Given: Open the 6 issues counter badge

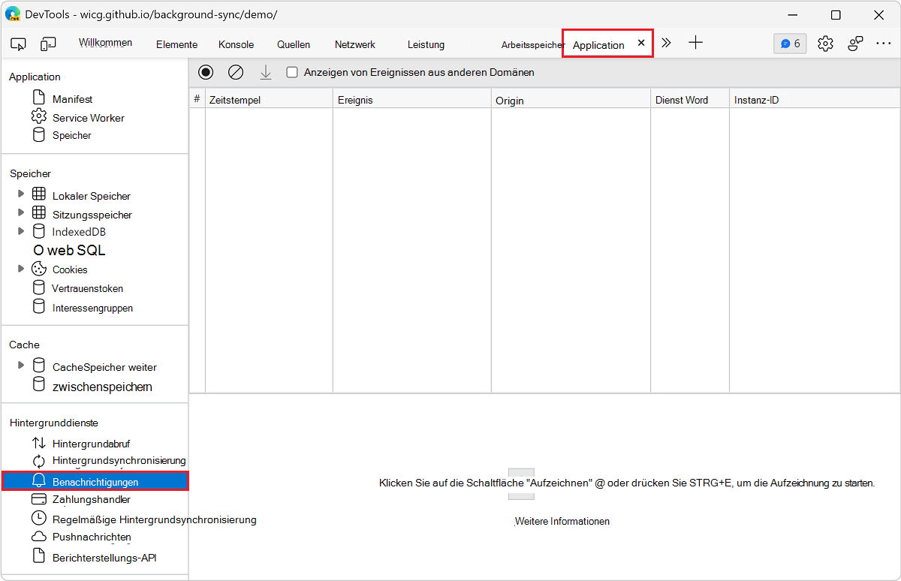Looking at the screenshot, I should point(790,44).
